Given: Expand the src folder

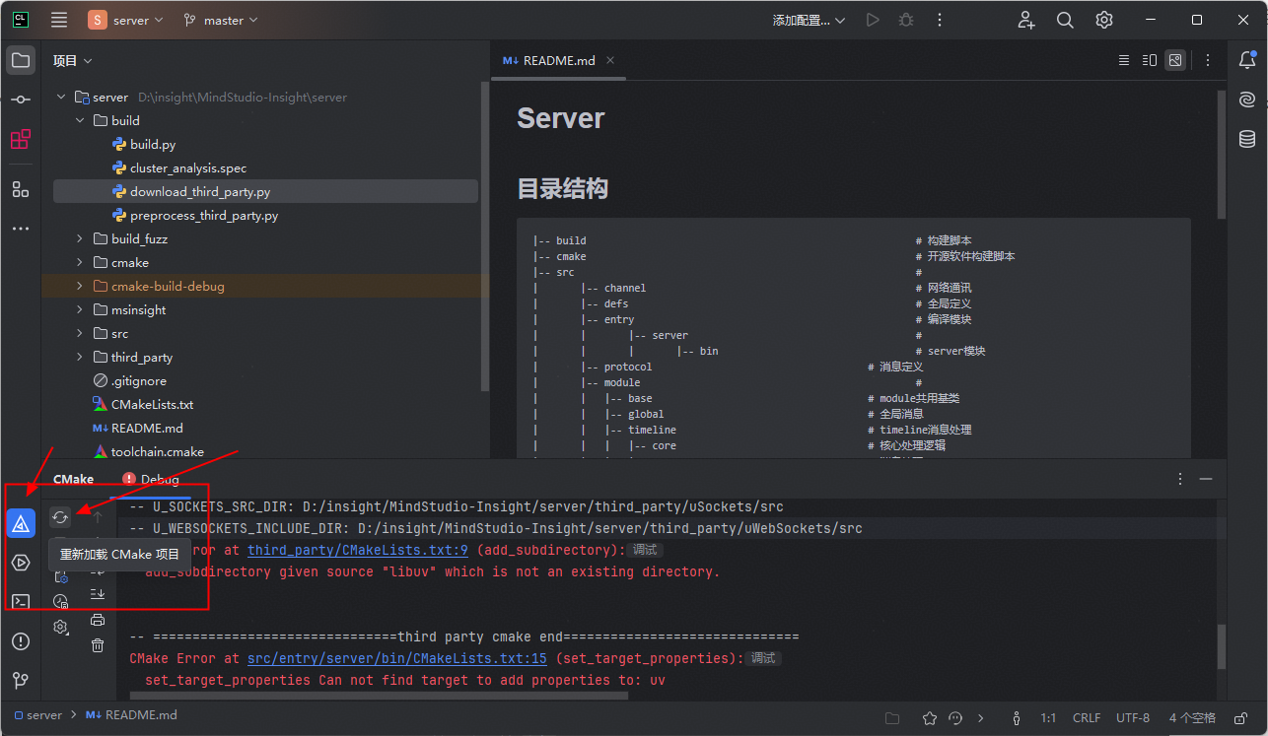Looking at the screenshot, I should (80, 333).
